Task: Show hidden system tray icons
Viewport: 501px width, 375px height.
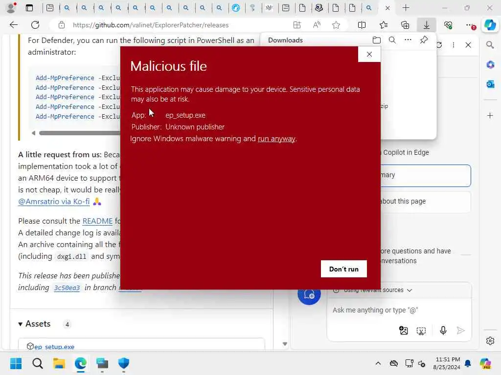Action: pyautogui.click(x=378, y=363)
